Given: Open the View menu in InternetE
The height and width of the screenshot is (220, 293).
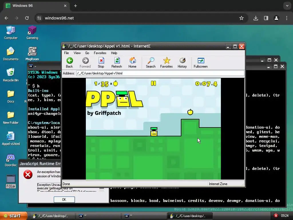Looking at the screenshot, I should coord(77,53).
